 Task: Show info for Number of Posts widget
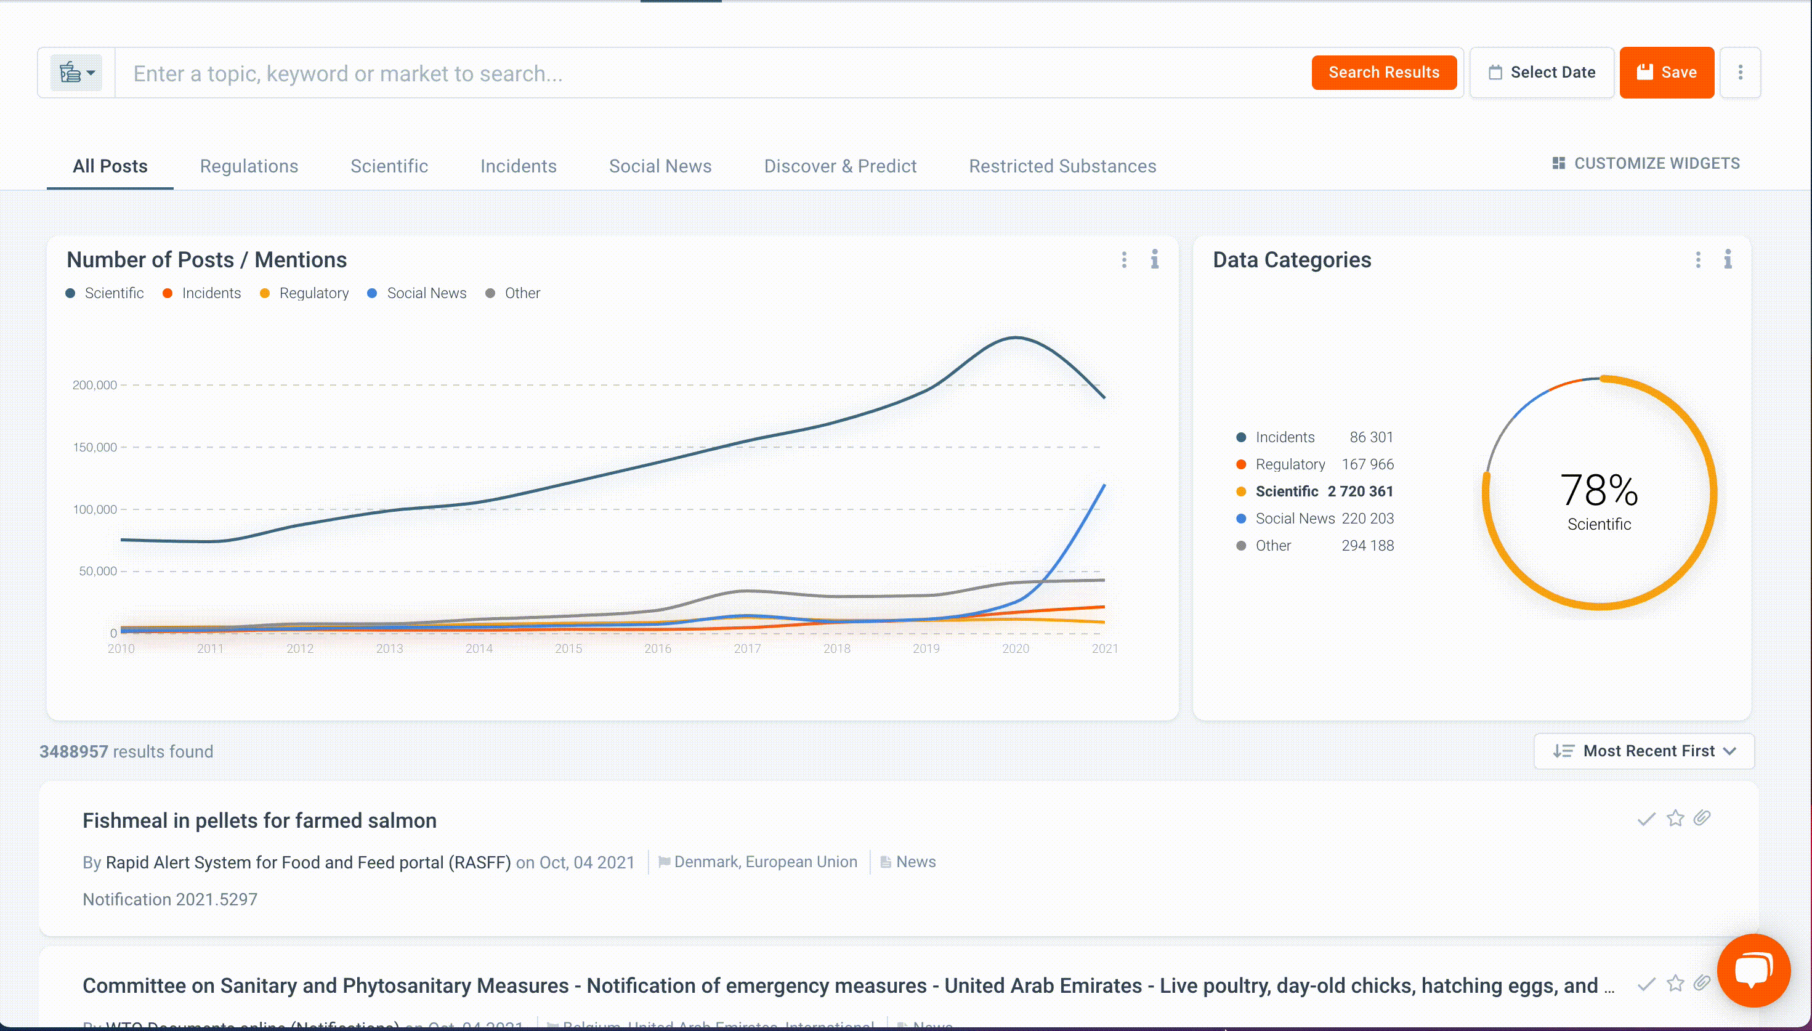pyautogui.click(x=1154, y=260)
